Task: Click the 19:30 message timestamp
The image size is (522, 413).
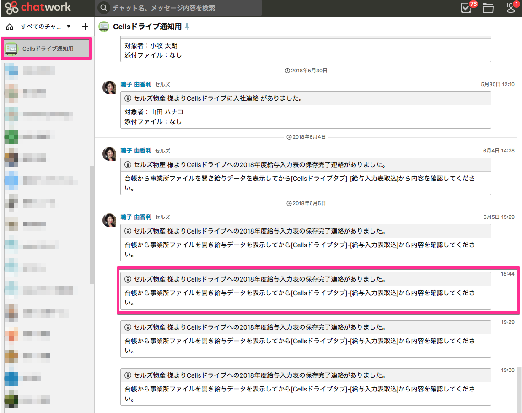Action: tap(508, 370)
